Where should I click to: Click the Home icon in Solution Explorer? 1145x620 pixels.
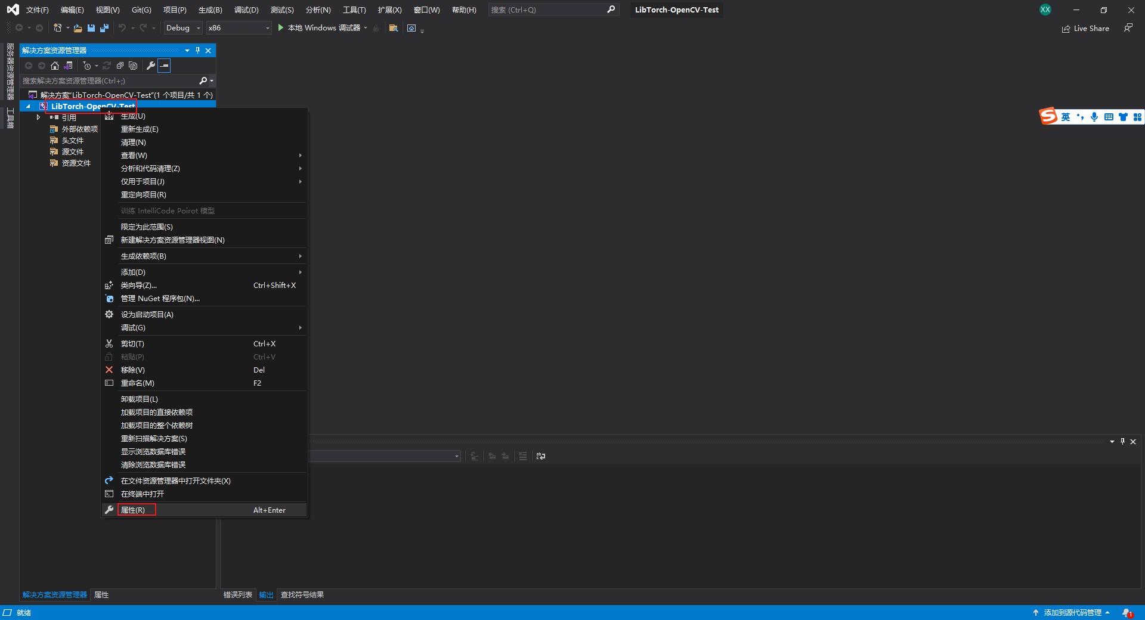55,66
